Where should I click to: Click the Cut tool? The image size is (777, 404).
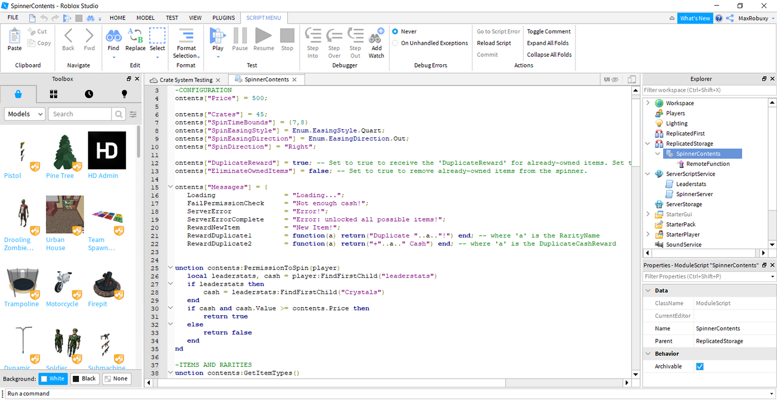[38, 32]
